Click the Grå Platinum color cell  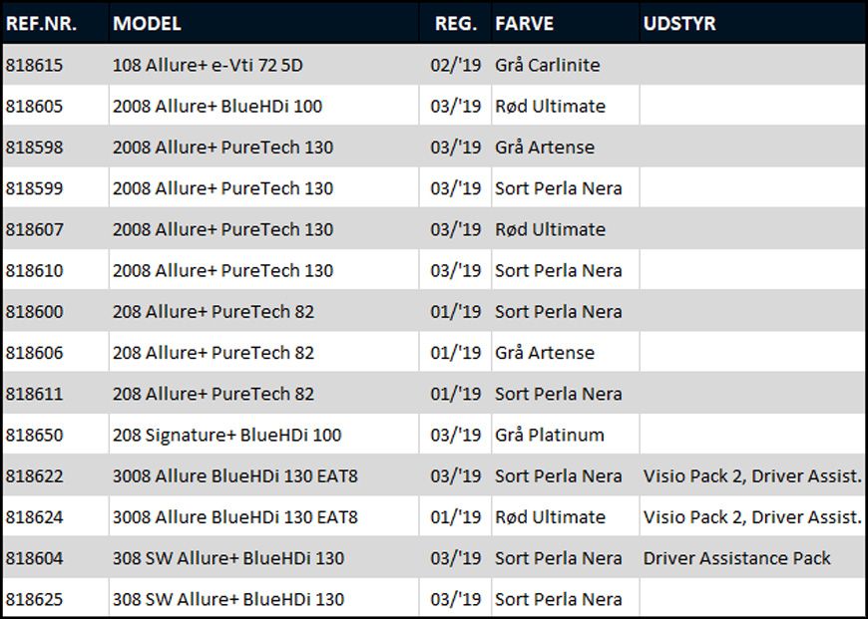tap(550, 435)
